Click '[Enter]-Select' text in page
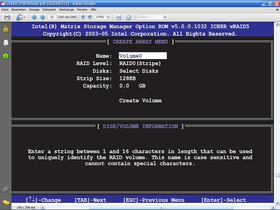Screen dimensions: 280x210 (x=224, y=200)
